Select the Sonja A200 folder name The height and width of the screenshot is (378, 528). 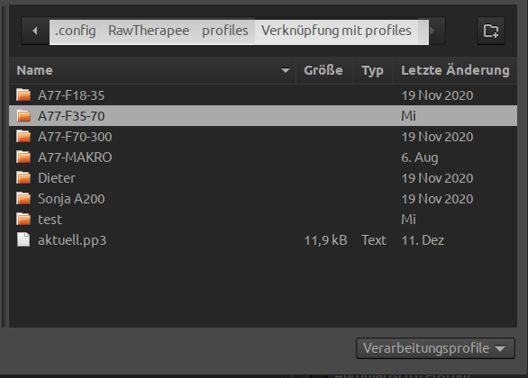(x=71, y=199)
